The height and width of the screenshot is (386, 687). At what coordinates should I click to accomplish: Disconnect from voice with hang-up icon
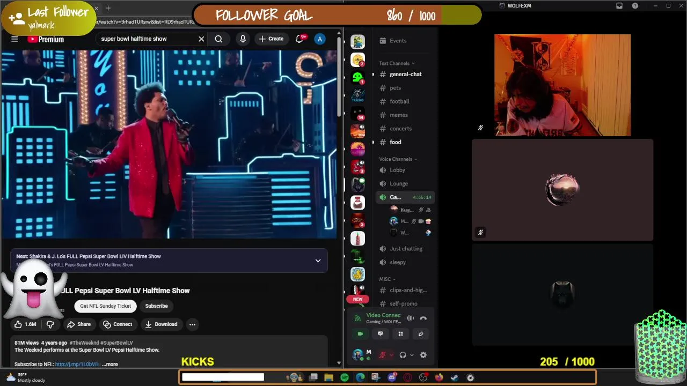click(423, 318)
